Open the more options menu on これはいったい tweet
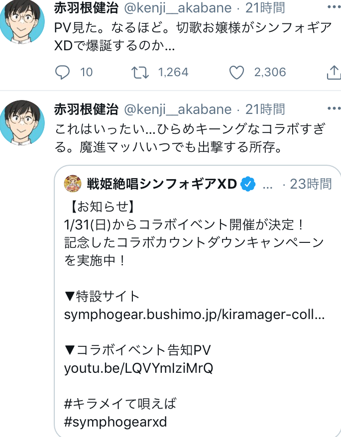This screenshot has width=341, height=437. [x=332, y=109]
